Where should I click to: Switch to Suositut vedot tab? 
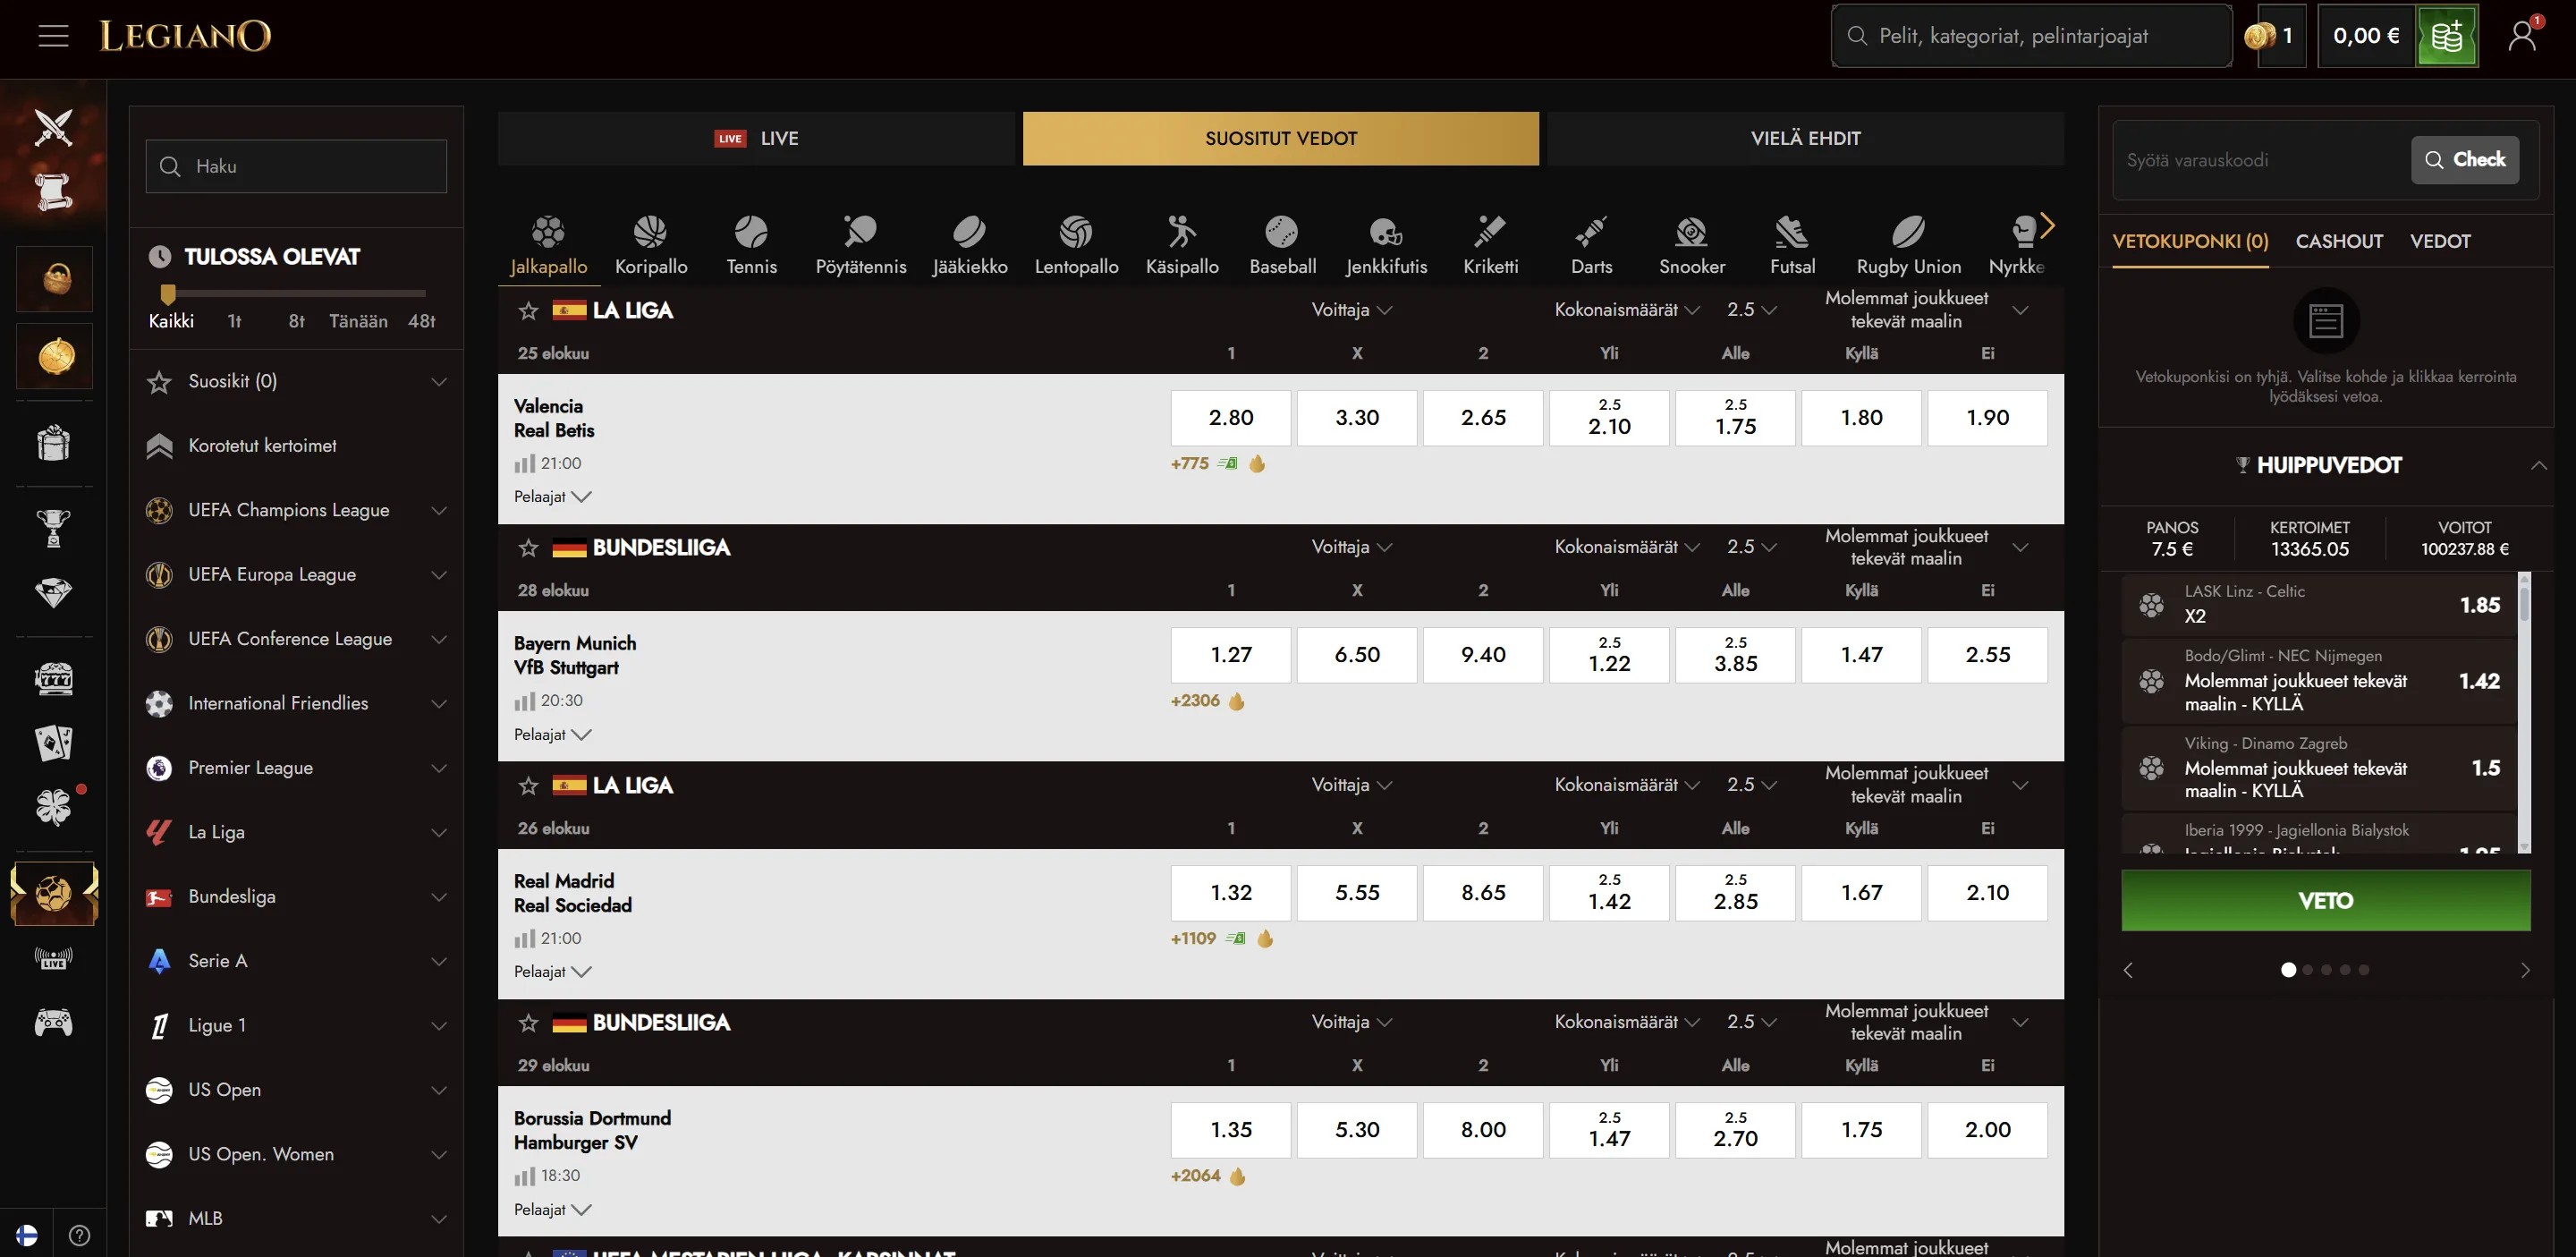click(x=1280, y=138)
